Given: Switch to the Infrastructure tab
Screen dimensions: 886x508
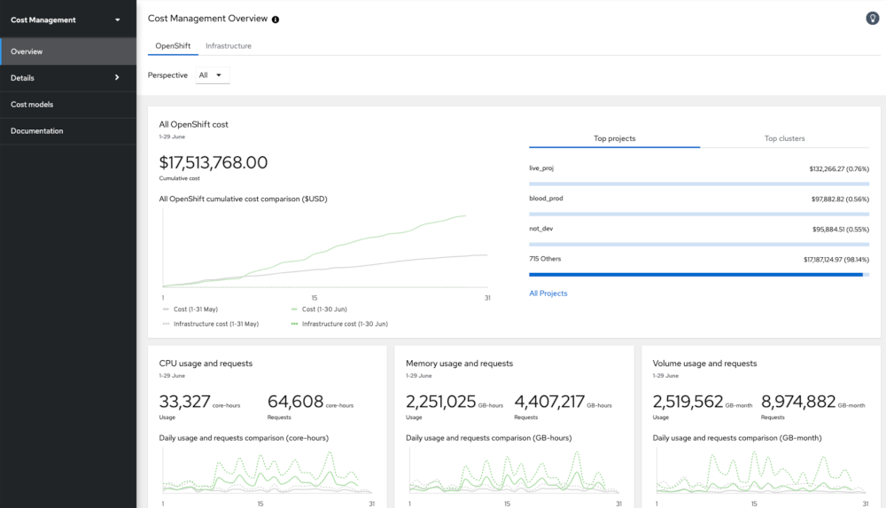Looking at the screenshot, I should pyautogui.click(x=228, y=46).
